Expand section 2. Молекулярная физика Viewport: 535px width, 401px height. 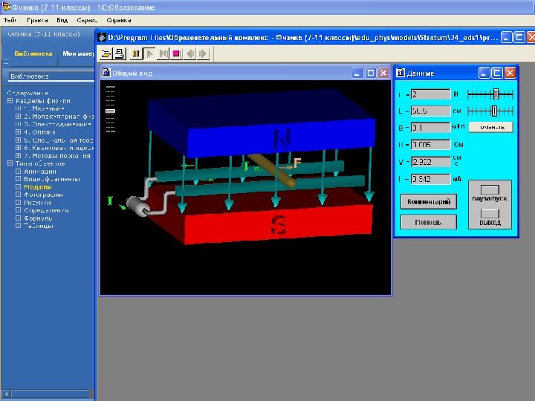pyautogui.click(x=19, y=117)
